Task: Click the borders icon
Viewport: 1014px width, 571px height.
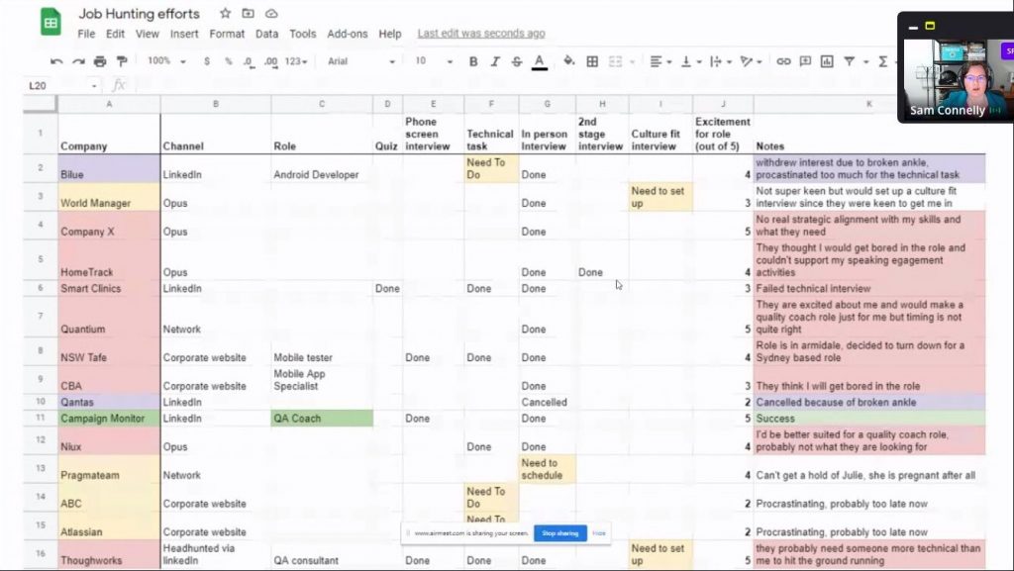Action: click(592, 61)
